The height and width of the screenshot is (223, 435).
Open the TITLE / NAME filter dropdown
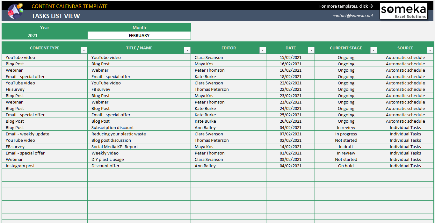click(x=187, y=50)
